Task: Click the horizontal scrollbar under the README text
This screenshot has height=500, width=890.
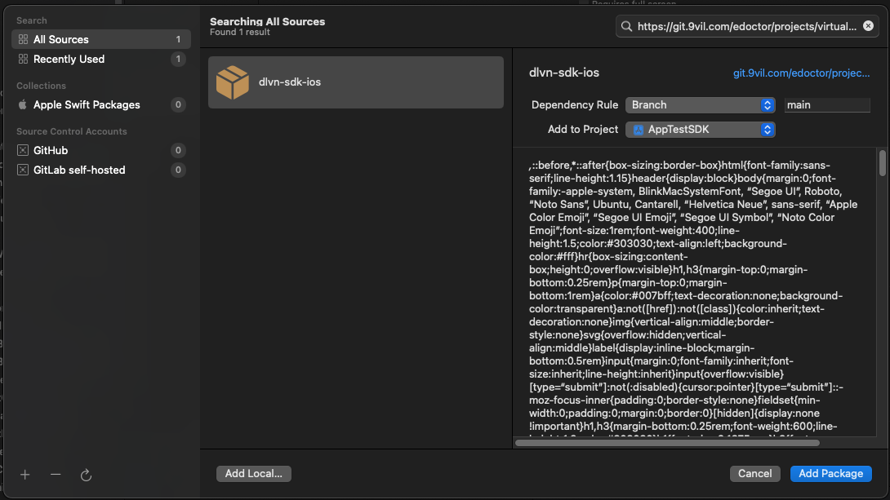Action: (x=666, y=443)
